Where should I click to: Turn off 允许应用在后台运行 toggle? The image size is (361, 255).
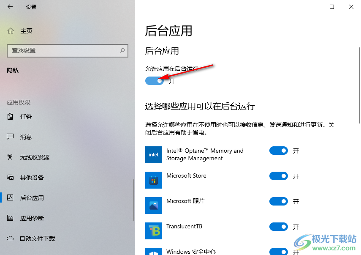coord(155,81)
